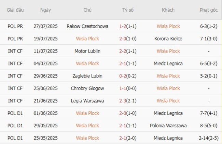Click Chrobry Glogow in the home column
222x144 pixels.
pyautogui.click(x=87, y=88)
